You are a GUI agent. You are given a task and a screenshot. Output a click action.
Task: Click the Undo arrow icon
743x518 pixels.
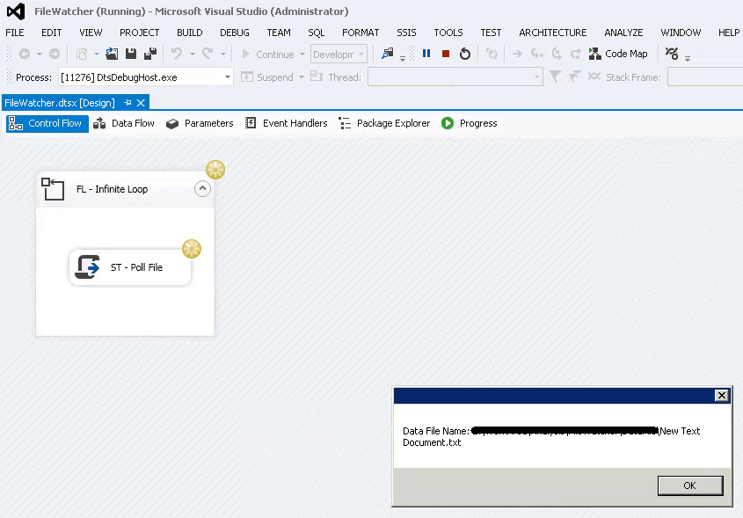click(177, 54)
